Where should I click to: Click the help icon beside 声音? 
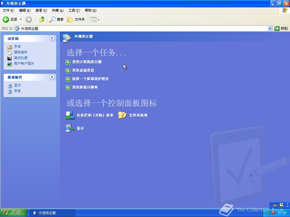point(10,91)
